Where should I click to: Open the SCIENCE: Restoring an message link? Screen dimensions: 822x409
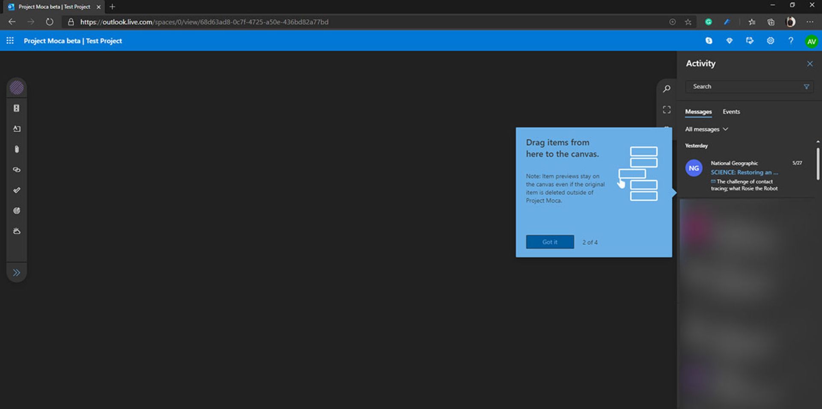pos(744,172)
